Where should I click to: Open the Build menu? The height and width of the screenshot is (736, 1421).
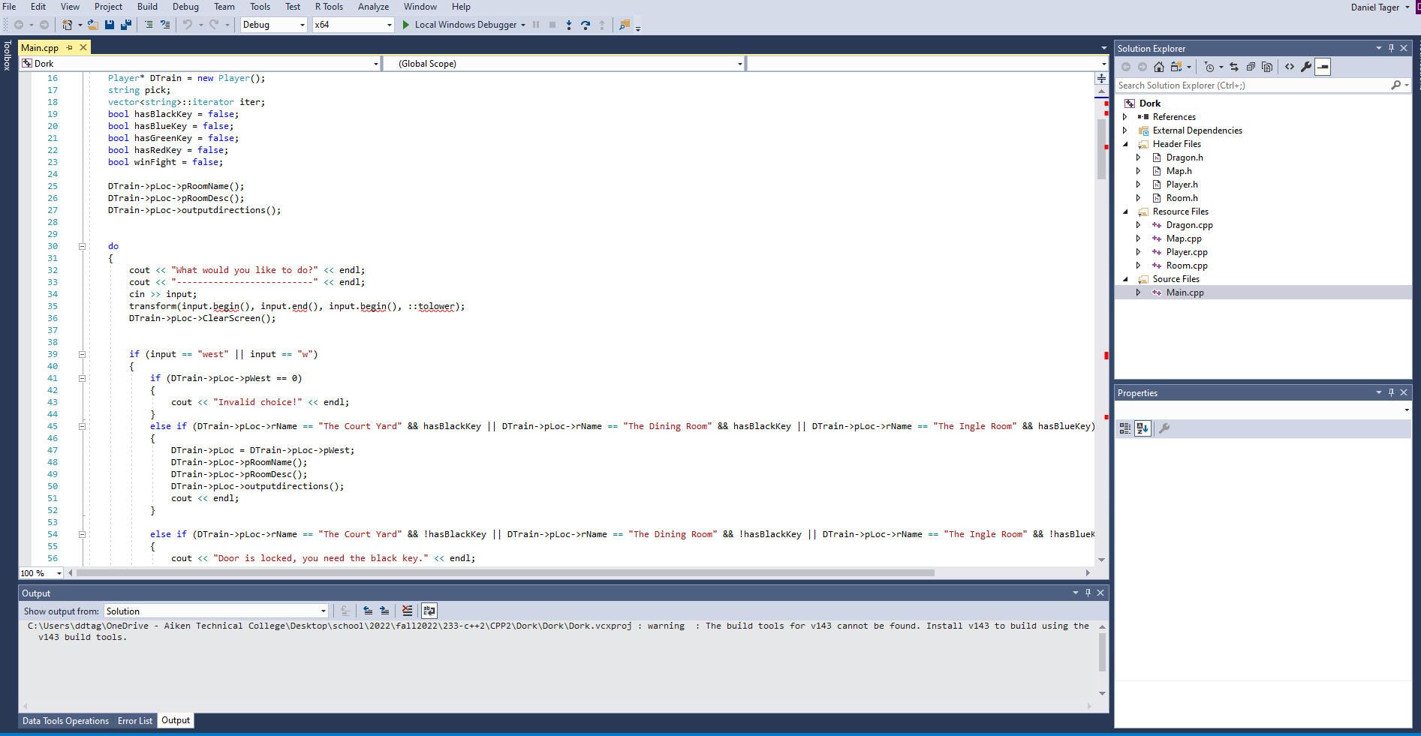click(x=147, y=7)
